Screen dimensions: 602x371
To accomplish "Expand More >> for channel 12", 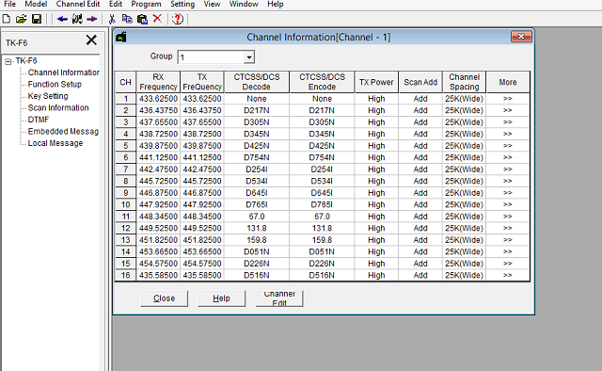I will point(508,229).
